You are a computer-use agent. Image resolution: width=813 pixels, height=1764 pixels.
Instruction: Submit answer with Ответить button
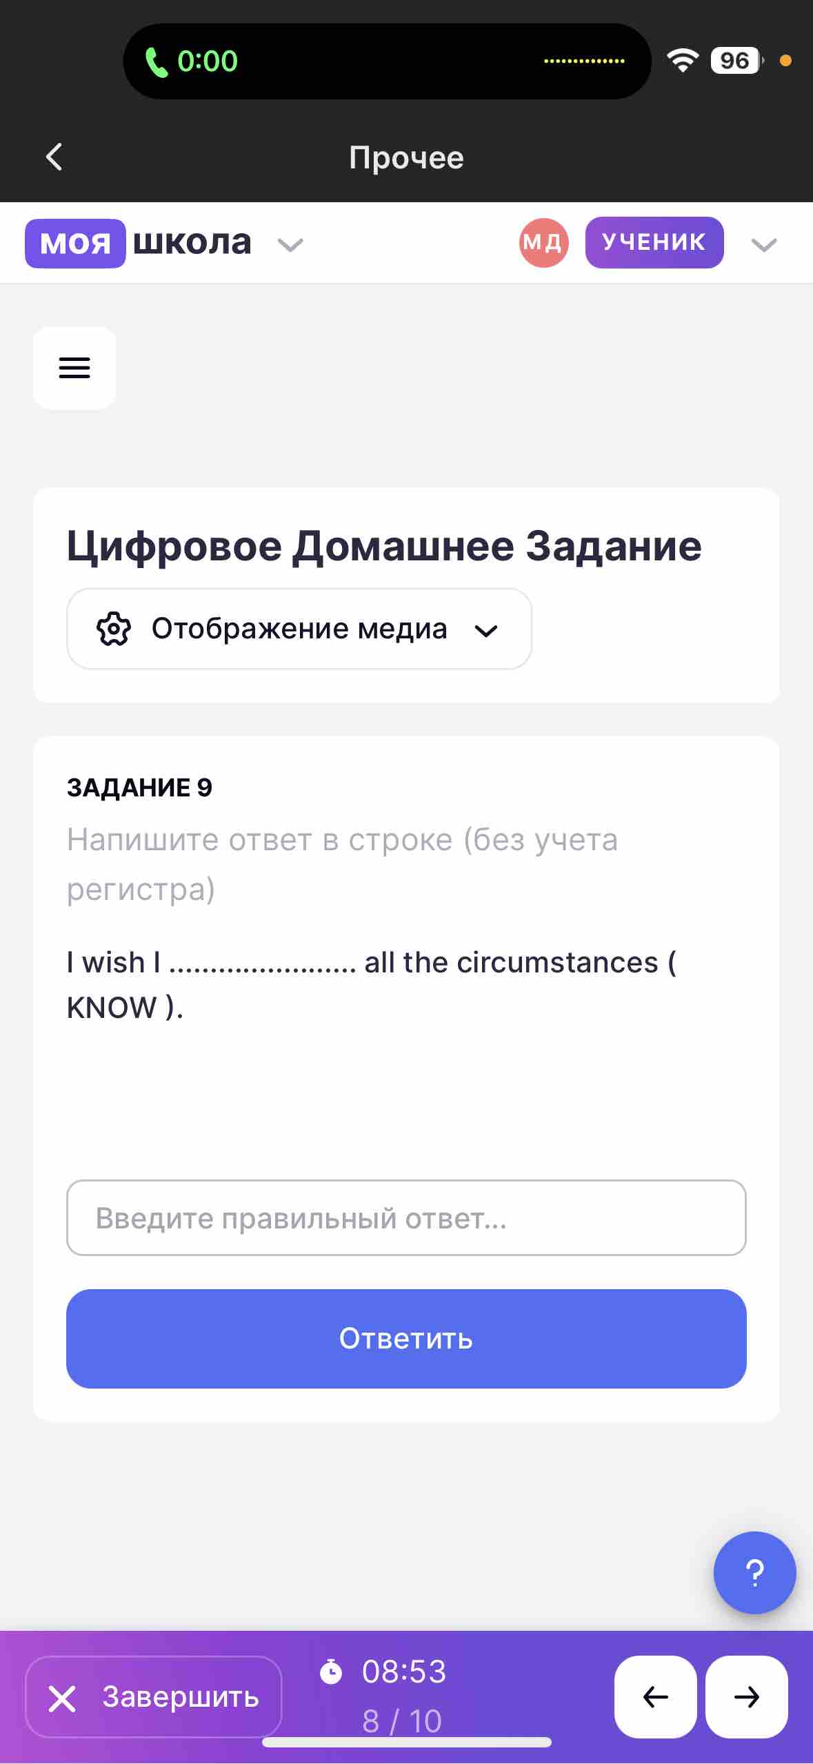406,1339
